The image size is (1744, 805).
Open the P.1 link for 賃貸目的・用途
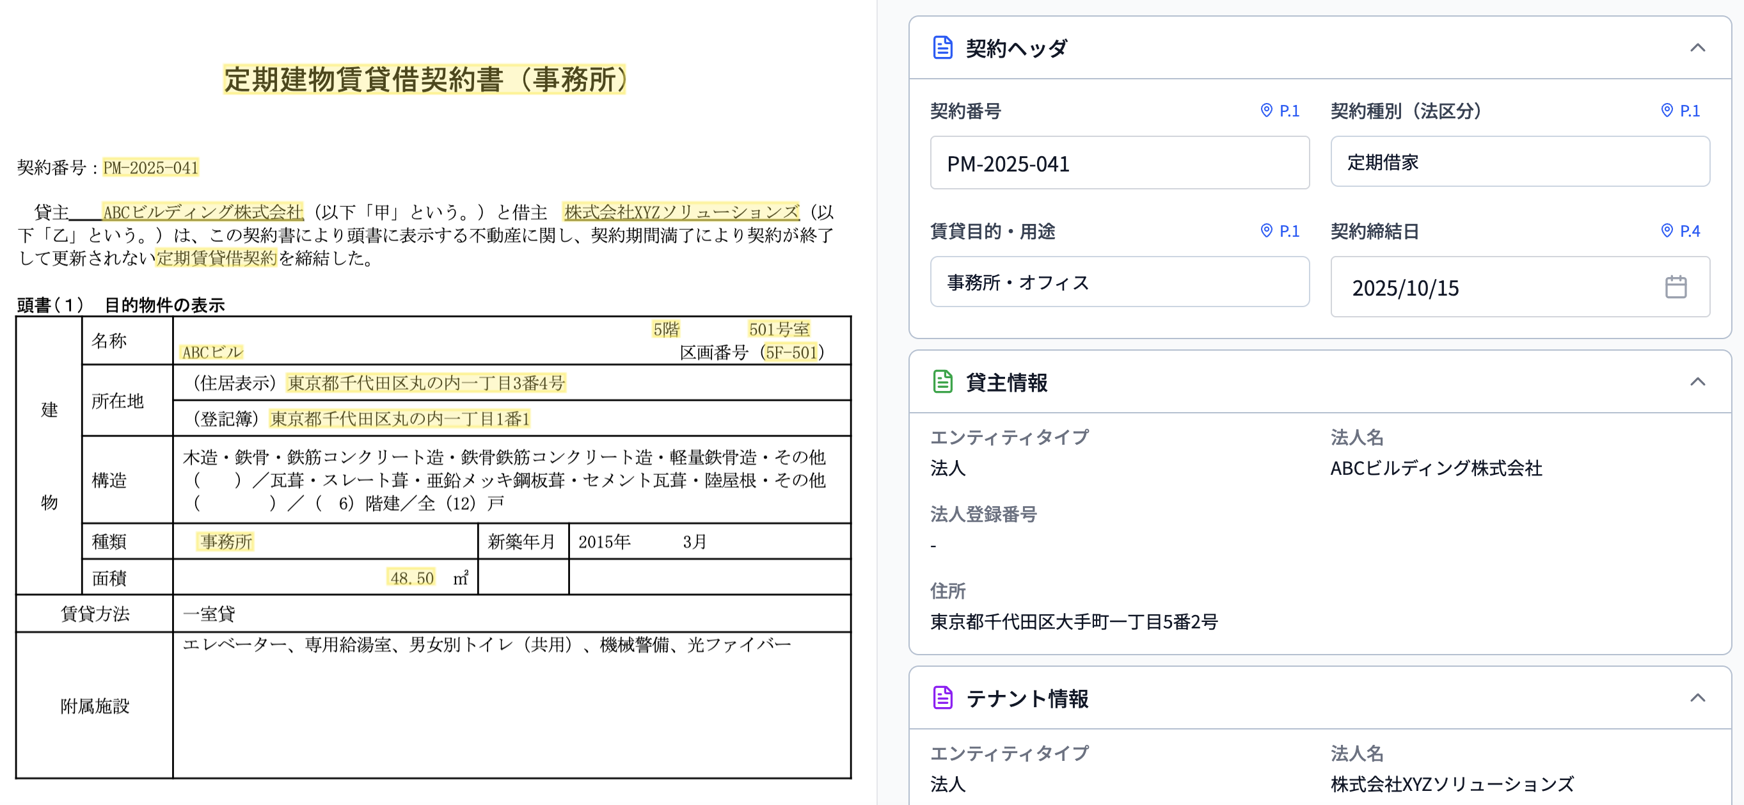pyautogui.click(x=1289, y=231)
